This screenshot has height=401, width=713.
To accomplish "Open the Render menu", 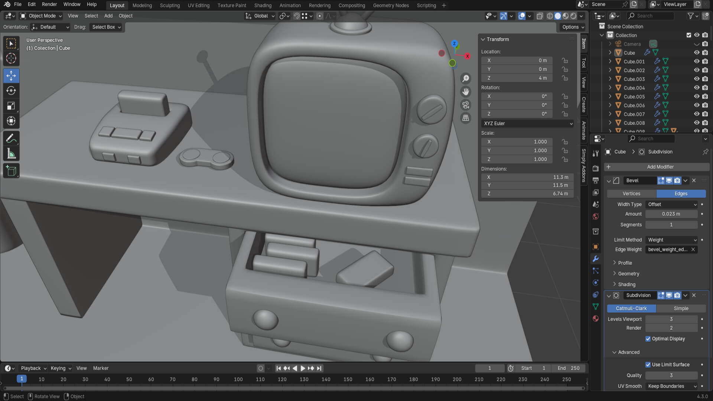I will (x=49, y=4).
